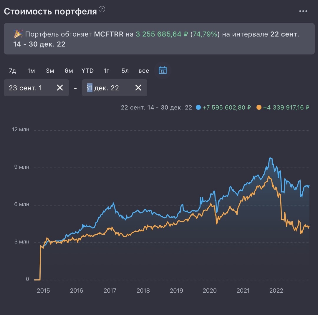
Task: Toggle the custom date range calendar mode
Action: (163, 70)
